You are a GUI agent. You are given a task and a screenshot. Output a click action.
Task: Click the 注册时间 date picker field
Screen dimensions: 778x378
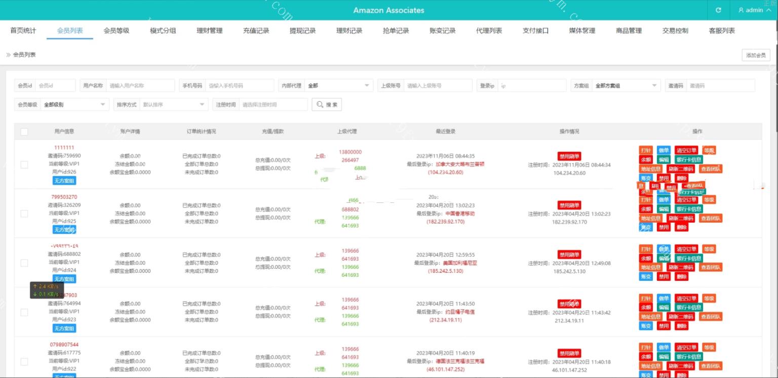[x=273, y=105]
